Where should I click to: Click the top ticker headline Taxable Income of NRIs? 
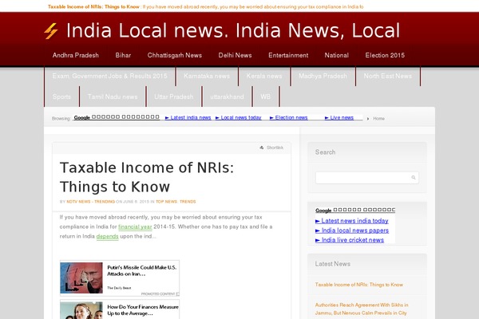pos(93,6)
